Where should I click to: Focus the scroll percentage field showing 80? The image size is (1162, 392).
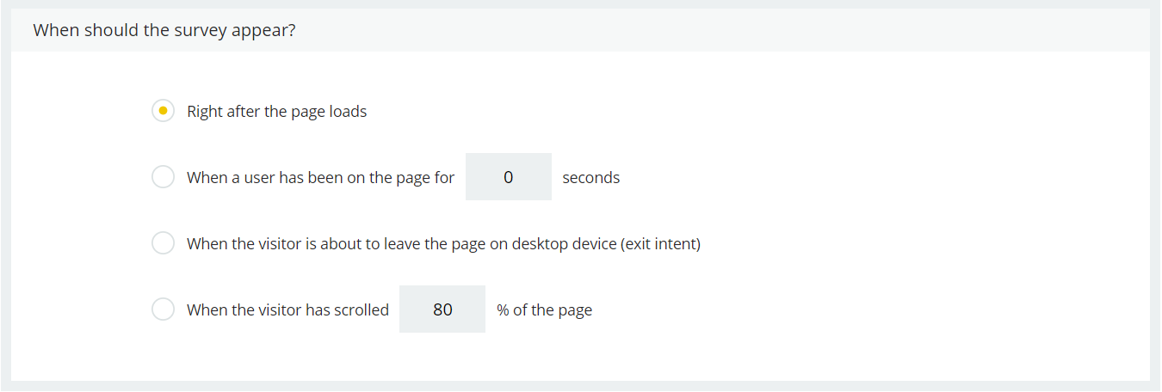tap(442, 309)
